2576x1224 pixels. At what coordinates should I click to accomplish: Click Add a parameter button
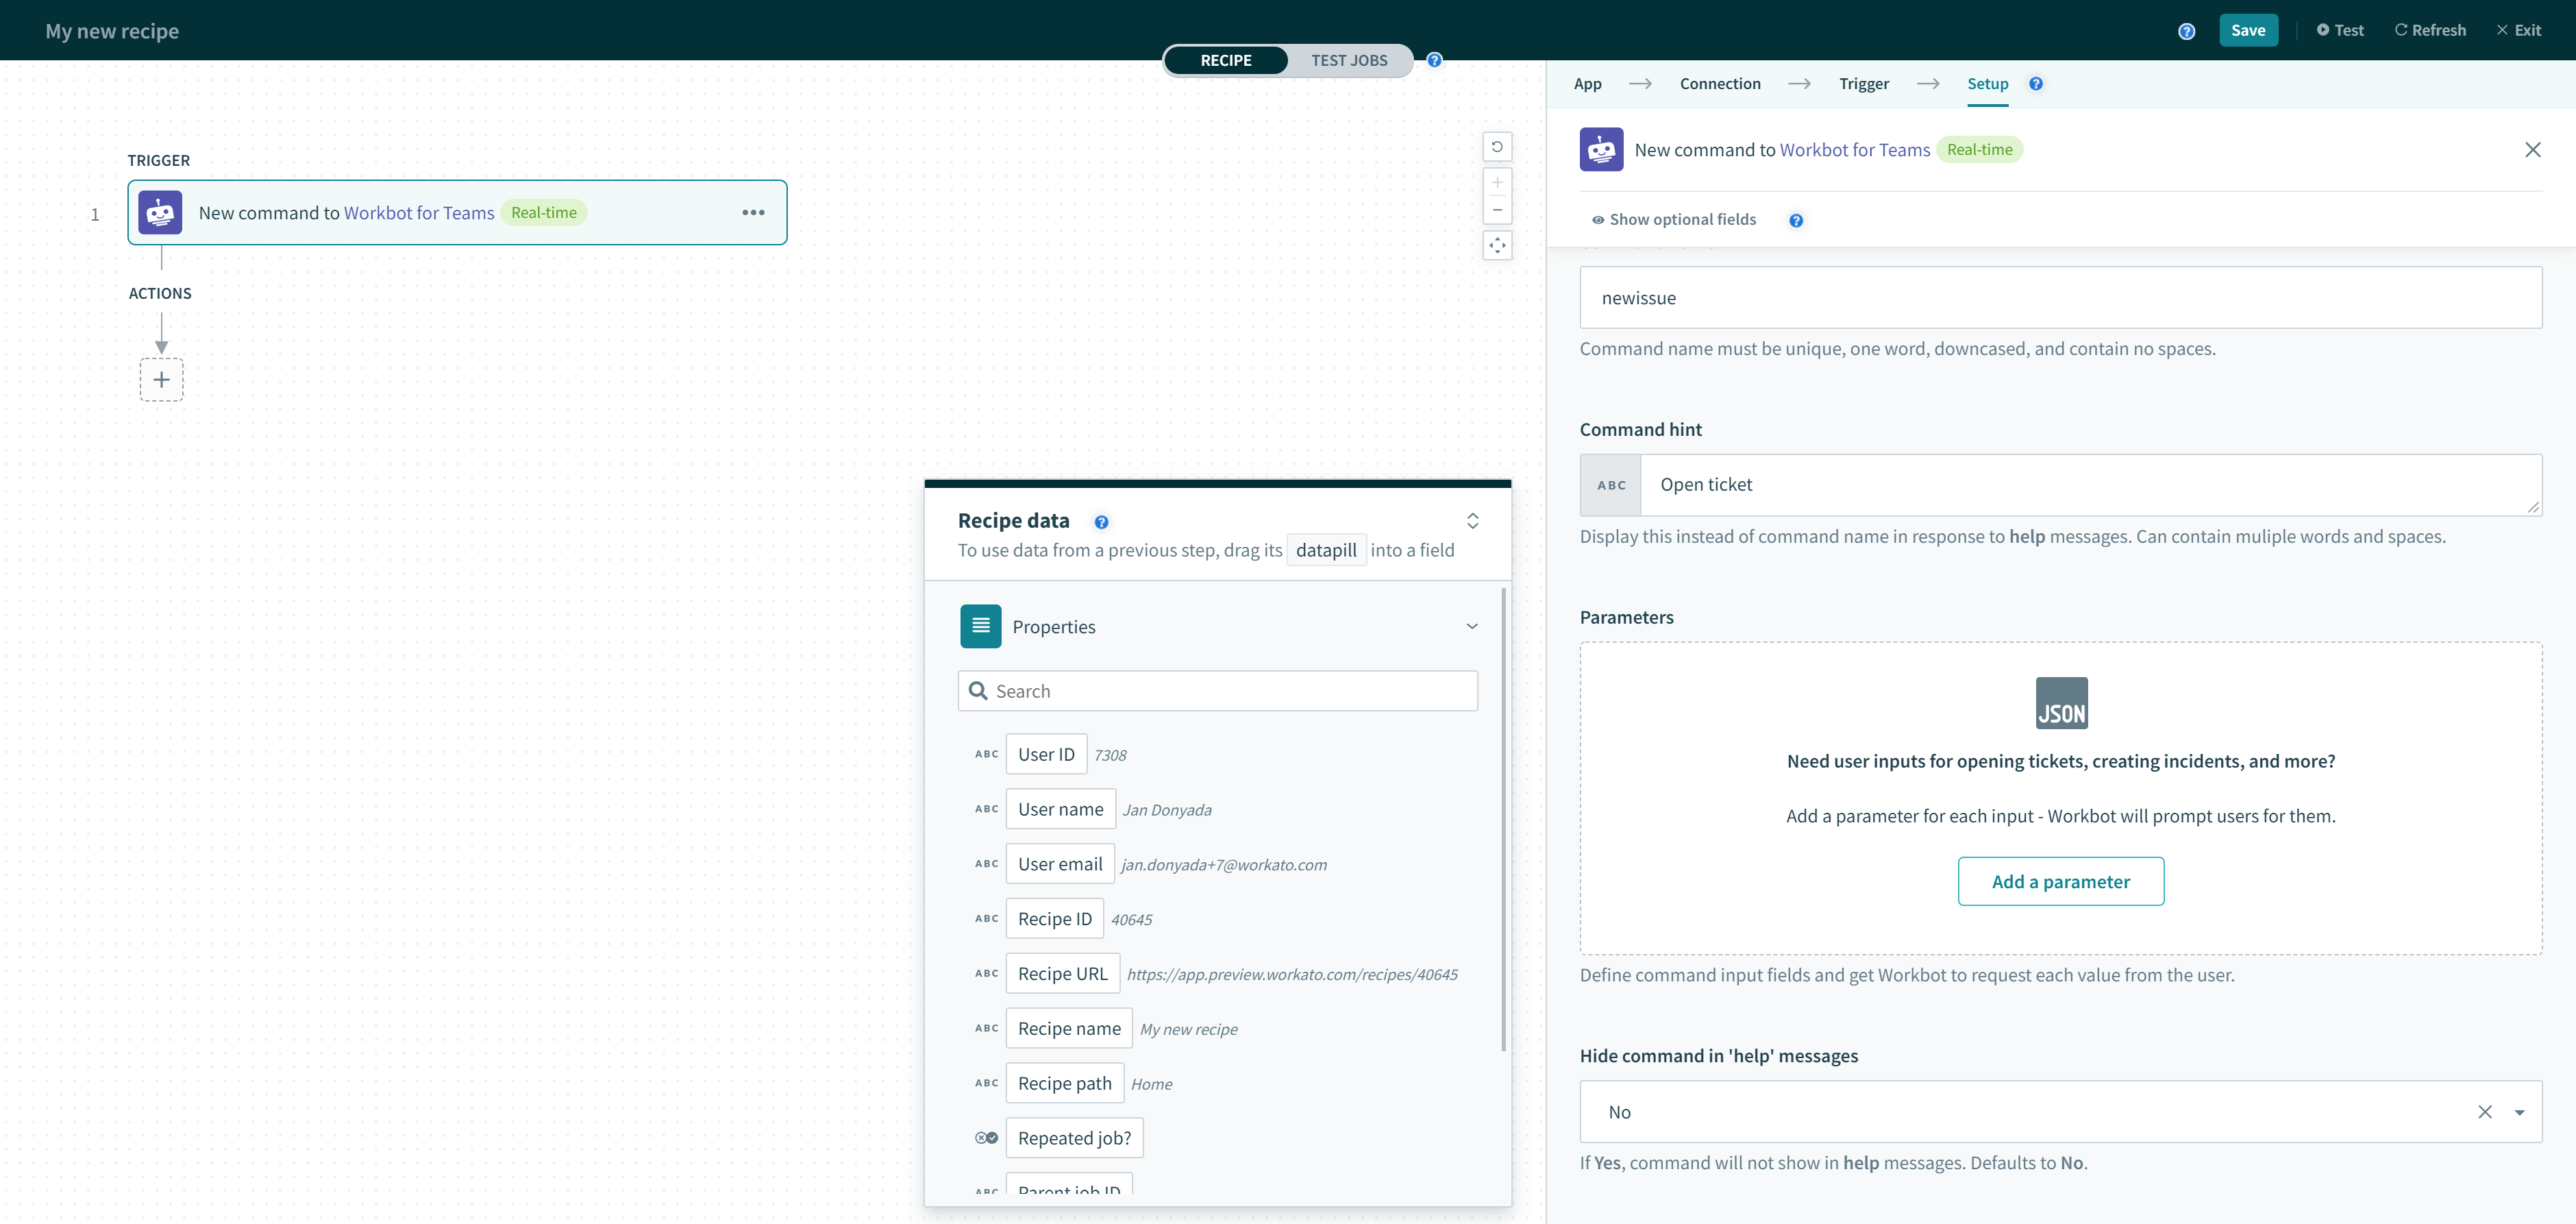(2060, 881)
